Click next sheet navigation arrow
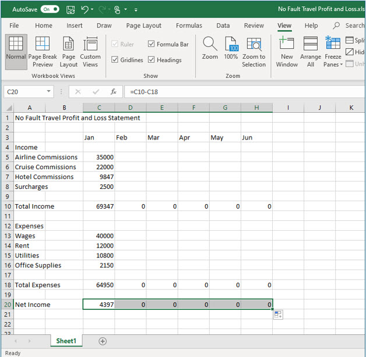 (x=29, y=341)
